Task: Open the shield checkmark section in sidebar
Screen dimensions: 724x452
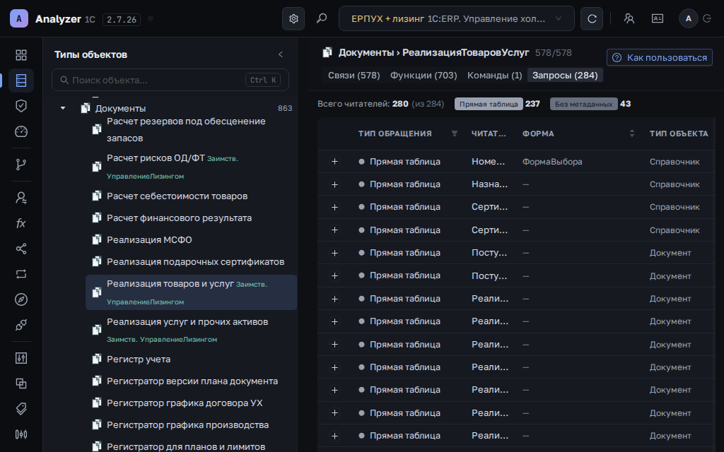Action: (21, 106)
